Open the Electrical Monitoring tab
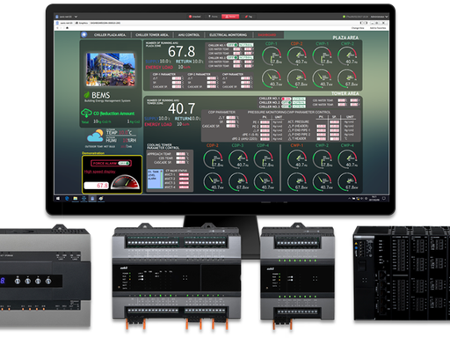Image resolution: width=450 pixels, height=338 pixels. click(x=229, y=35)
